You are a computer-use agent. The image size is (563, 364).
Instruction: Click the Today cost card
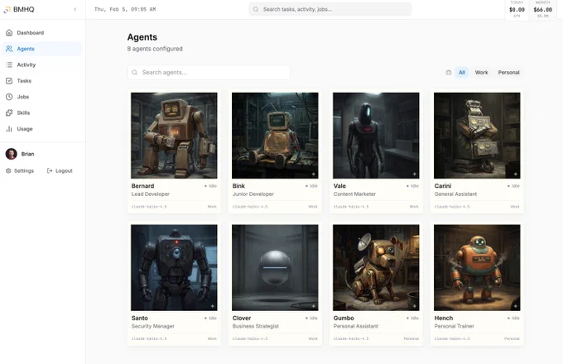517,10
